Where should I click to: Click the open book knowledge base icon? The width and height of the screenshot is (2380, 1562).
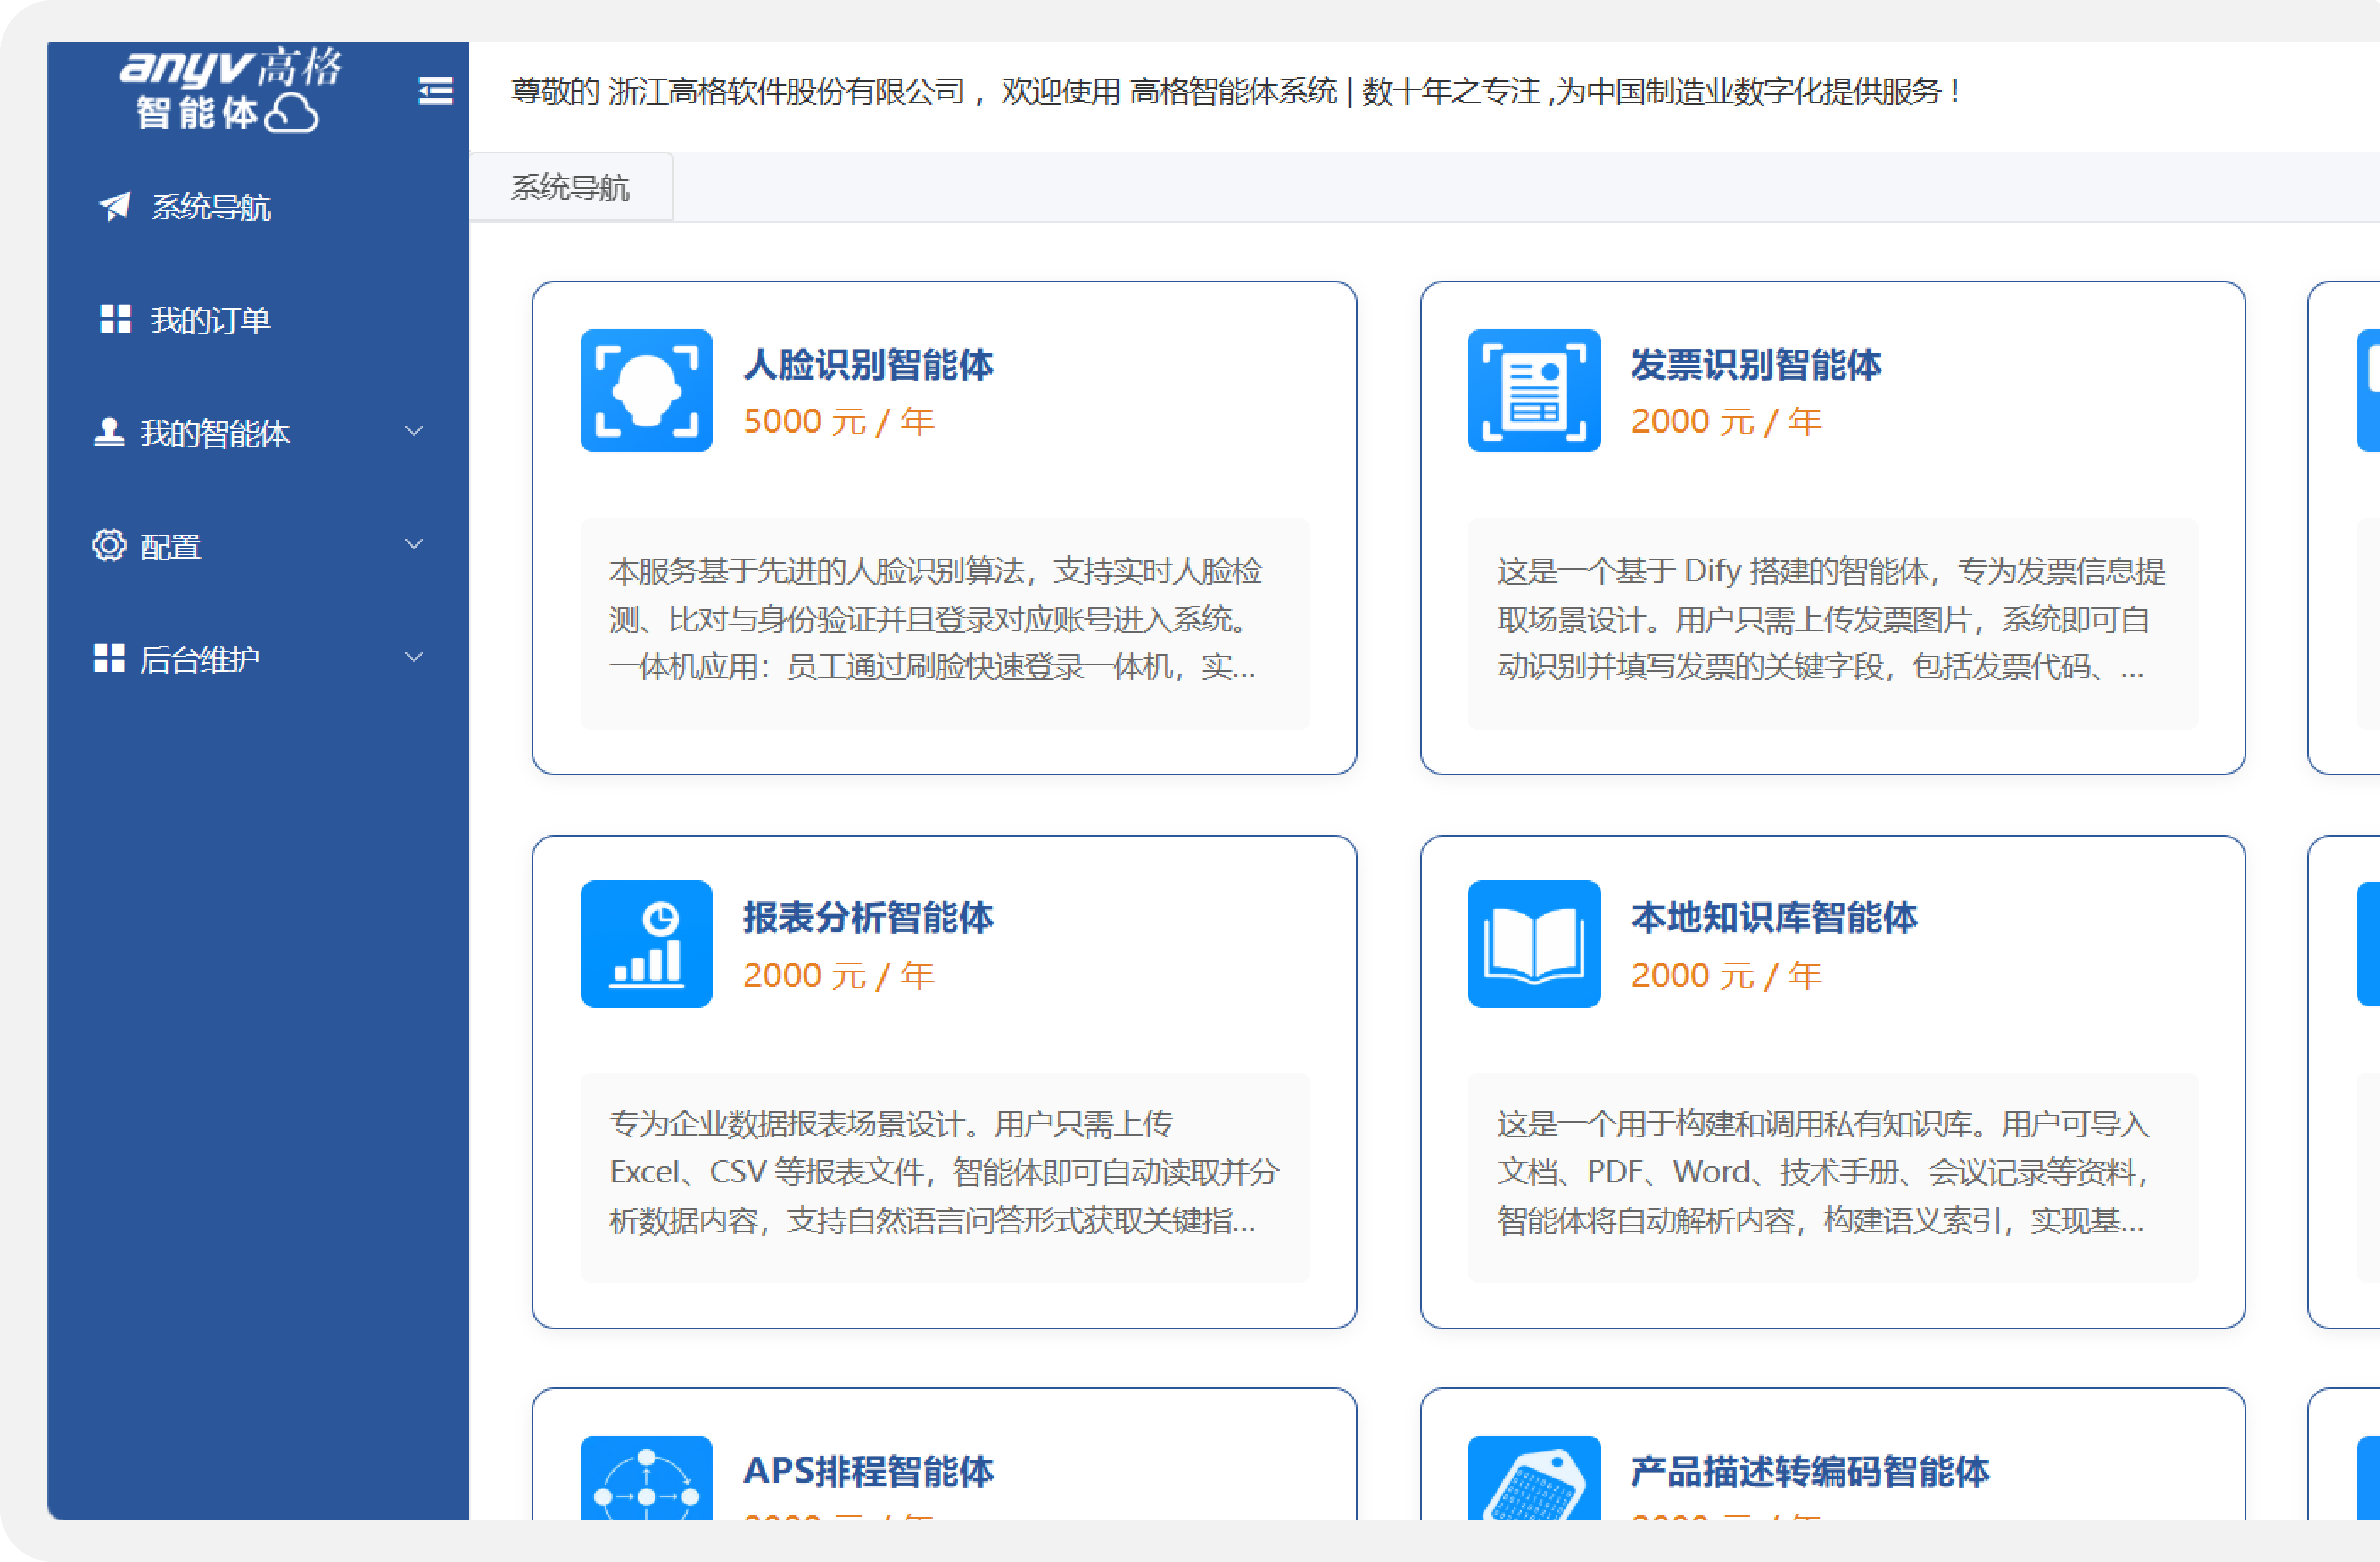[1533, 943]
